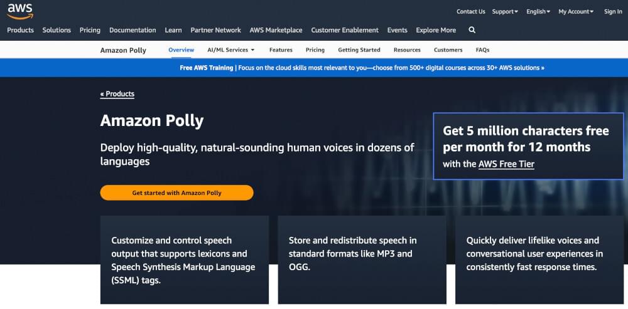Image resolution: width=628 pixels, height=309 pixels.
Task: Click the AWS logo
Action: [x=20, y=11]
